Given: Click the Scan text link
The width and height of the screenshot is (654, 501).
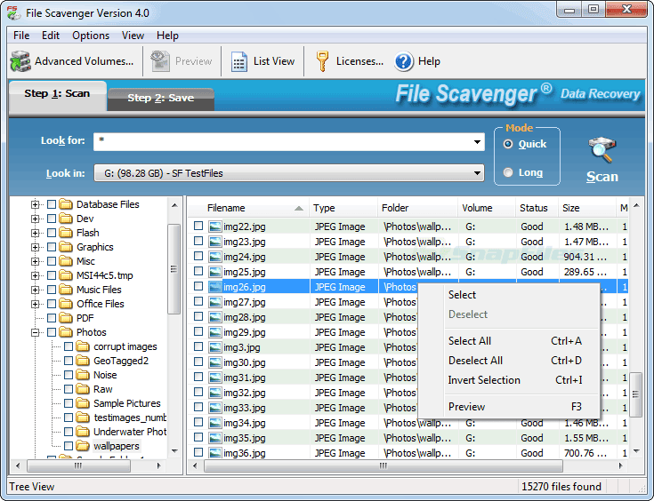Looking at the screenshot, I should pyautogui.click(x=602, y=177).
